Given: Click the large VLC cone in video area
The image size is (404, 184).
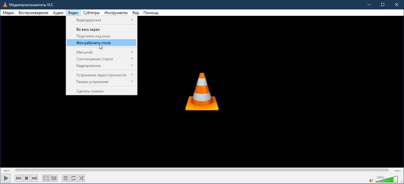Looking at the screenshot, I should click(x=202, y=91).
